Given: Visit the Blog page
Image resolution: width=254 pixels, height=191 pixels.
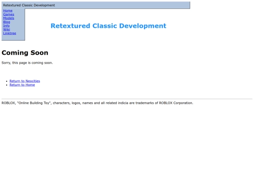Looking at the screenshot, I should (7, 22).
